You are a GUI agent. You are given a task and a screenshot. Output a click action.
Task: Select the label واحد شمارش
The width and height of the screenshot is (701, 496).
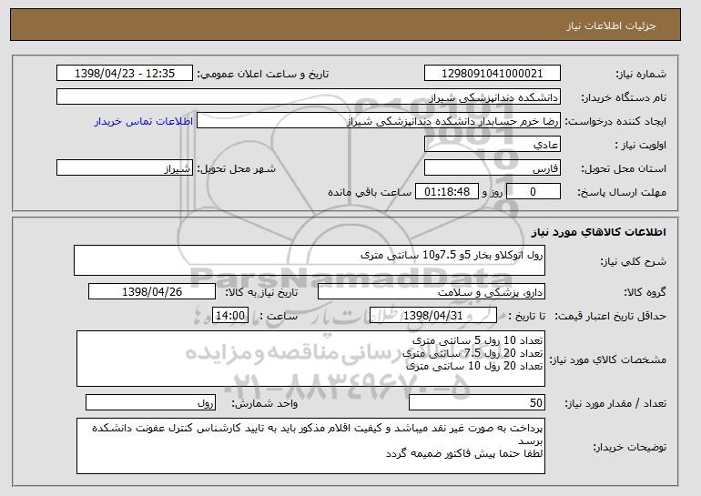[x=264, y=403]
